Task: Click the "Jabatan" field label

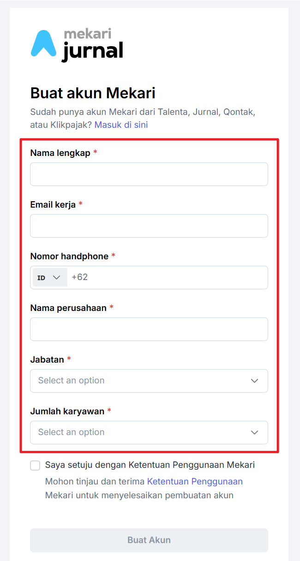Action: tap(47, 359)
